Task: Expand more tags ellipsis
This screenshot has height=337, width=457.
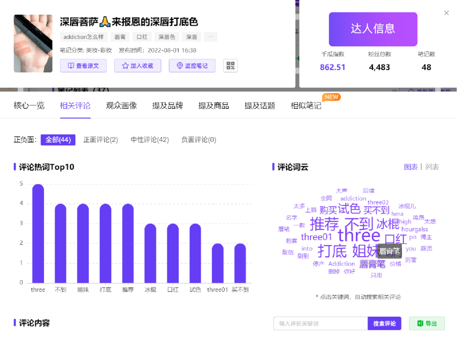Action: [x=210, y=37]
